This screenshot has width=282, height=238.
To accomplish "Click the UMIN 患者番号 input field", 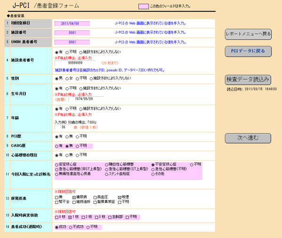I will pos(72,42).
